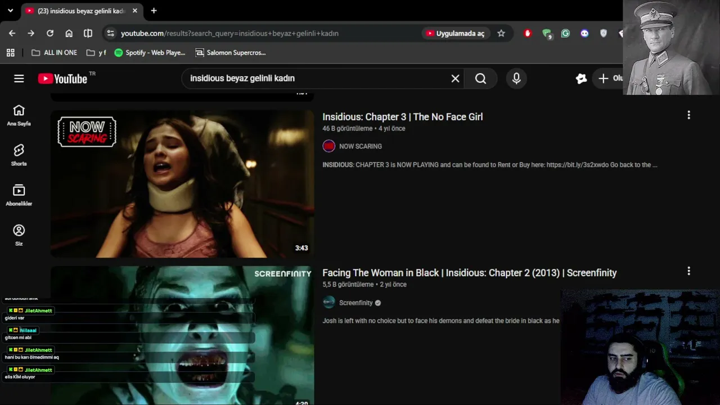Go back to the previous page
The image size is (720, 405).
12,33
